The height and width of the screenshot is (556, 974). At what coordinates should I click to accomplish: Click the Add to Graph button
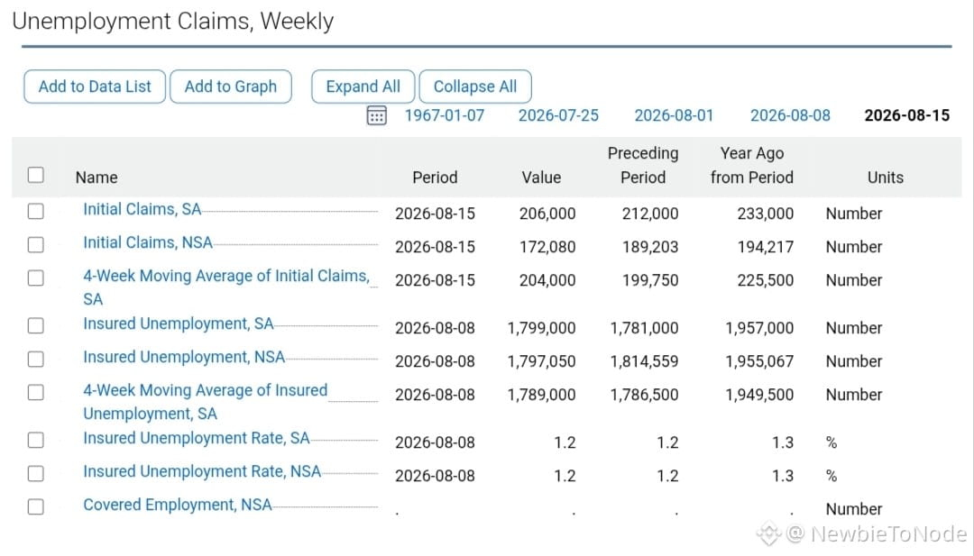pos(231,87)
